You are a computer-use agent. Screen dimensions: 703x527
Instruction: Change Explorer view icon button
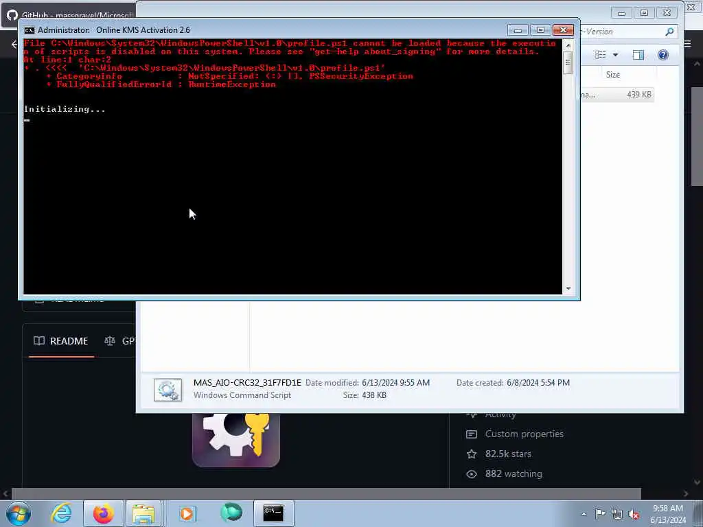(600, 55)
